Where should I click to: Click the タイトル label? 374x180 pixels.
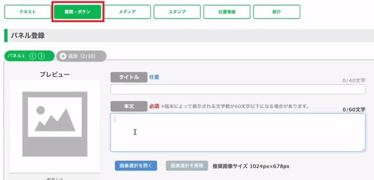129,77
